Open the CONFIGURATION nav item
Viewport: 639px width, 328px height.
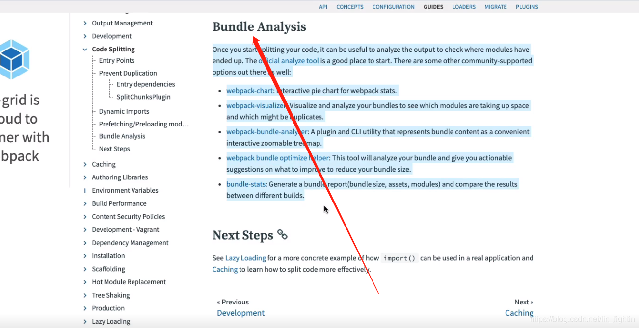pyautogui.click(x=393, y=7)
